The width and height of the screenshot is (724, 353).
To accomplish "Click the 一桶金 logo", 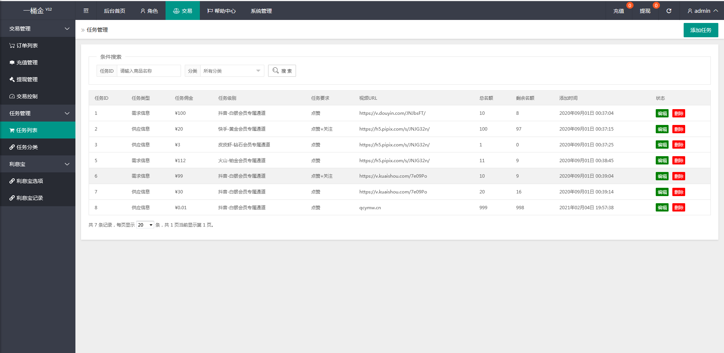I will (37, 11).
